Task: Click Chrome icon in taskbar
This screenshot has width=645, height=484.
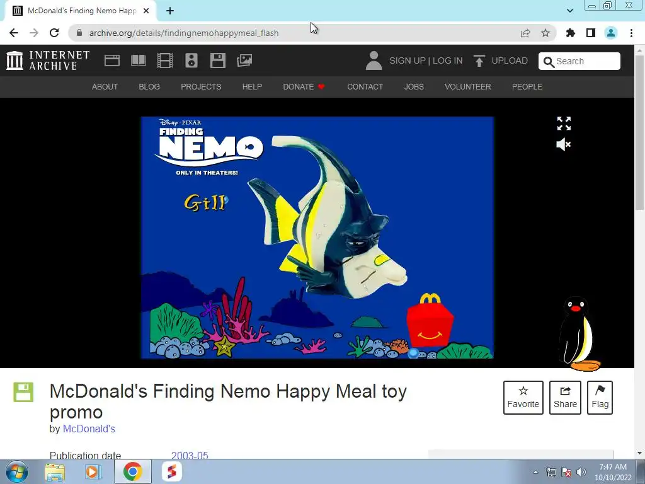Action: click(x=132, y=471)
